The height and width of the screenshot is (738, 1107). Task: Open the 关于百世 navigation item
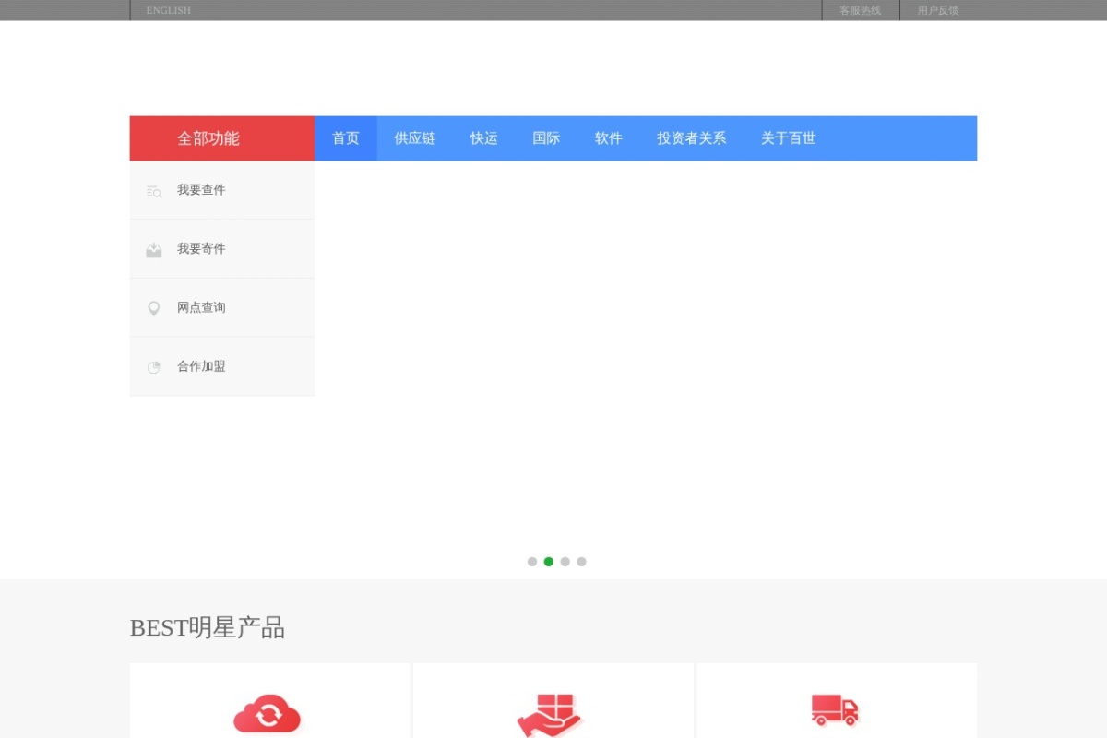pos(789,138)
